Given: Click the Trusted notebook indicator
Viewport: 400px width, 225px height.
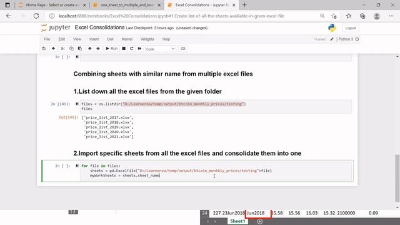Looking at the screenshot, I should [x=319, y=39].
